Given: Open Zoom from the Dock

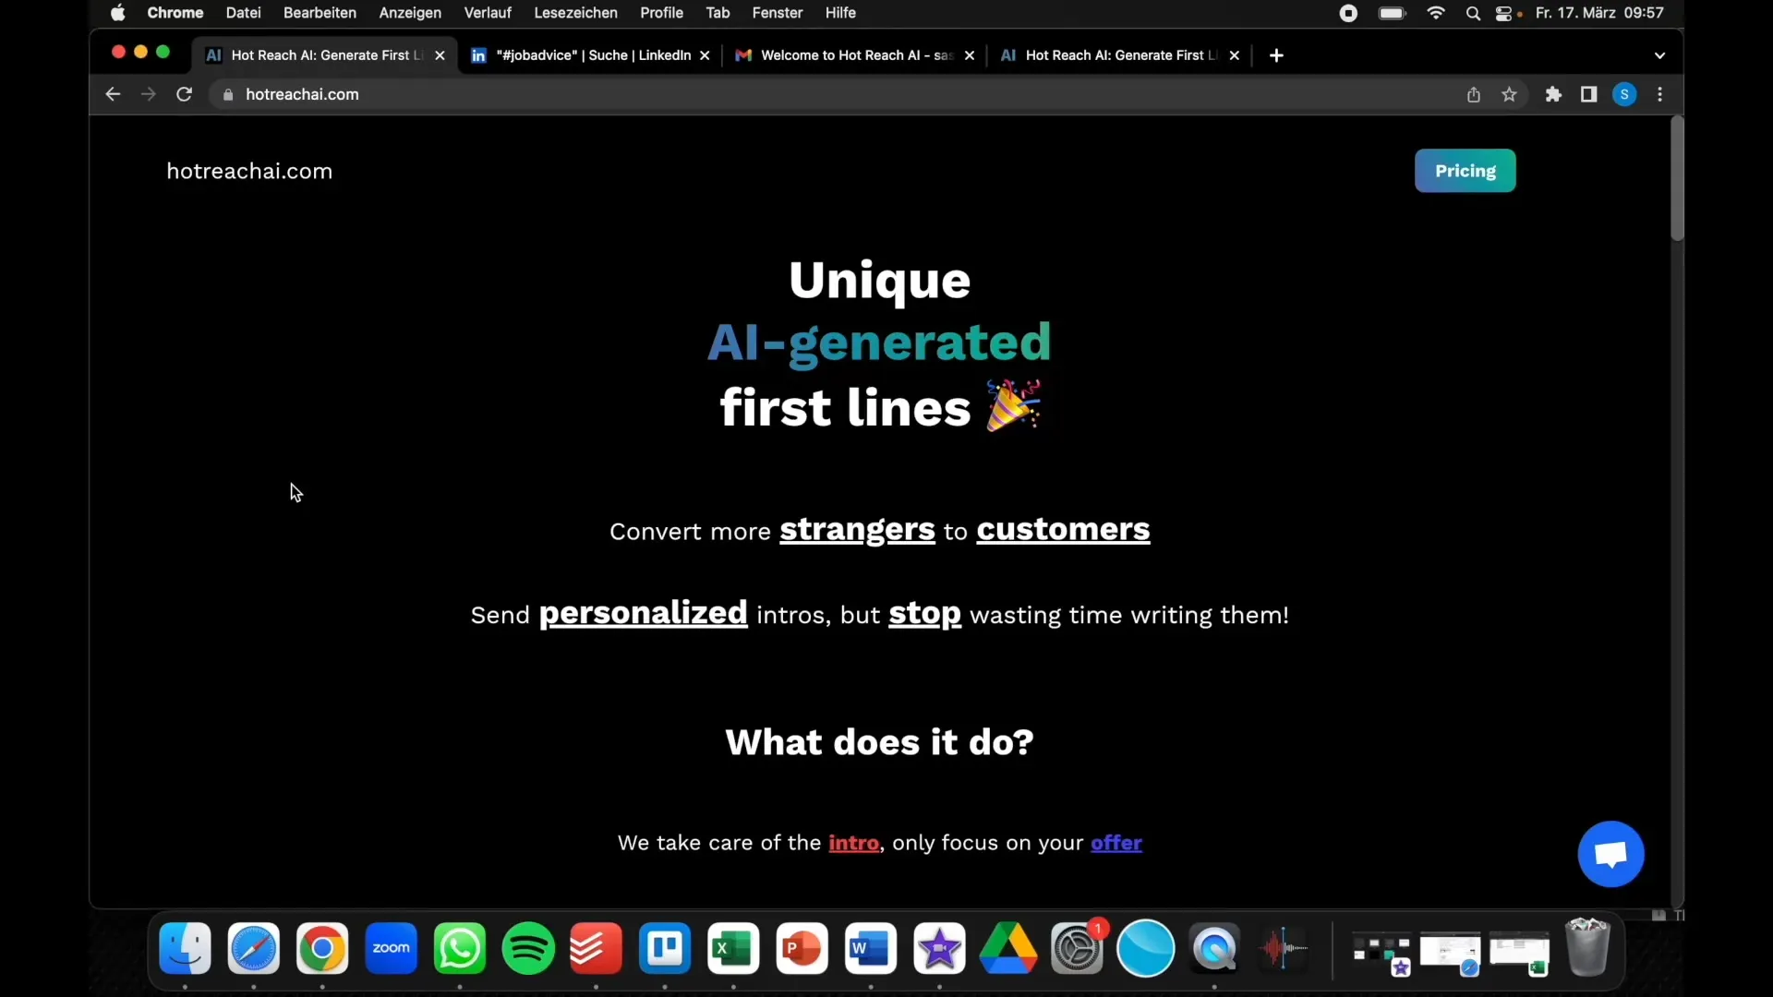Looking at the screenshot, I should 392,948.
